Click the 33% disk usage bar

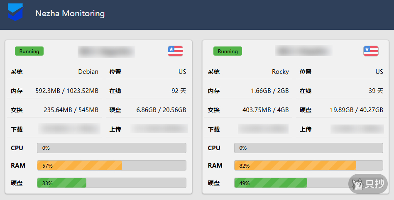(x=112, y=183)
